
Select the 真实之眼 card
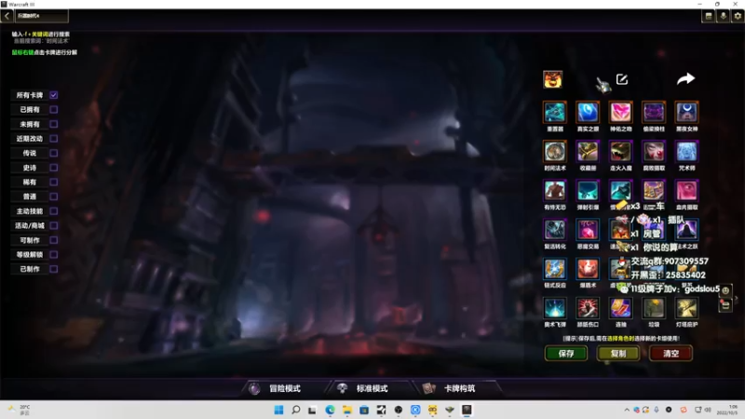click(588, 113)
